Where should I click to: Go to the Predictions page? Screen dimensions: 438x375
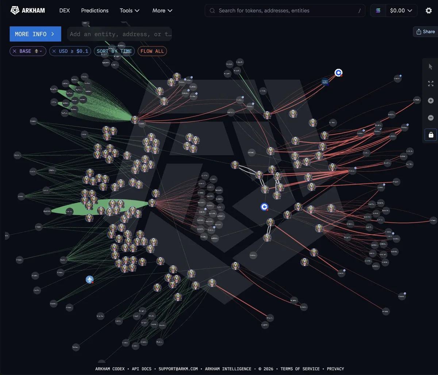(x=95, y=11)
